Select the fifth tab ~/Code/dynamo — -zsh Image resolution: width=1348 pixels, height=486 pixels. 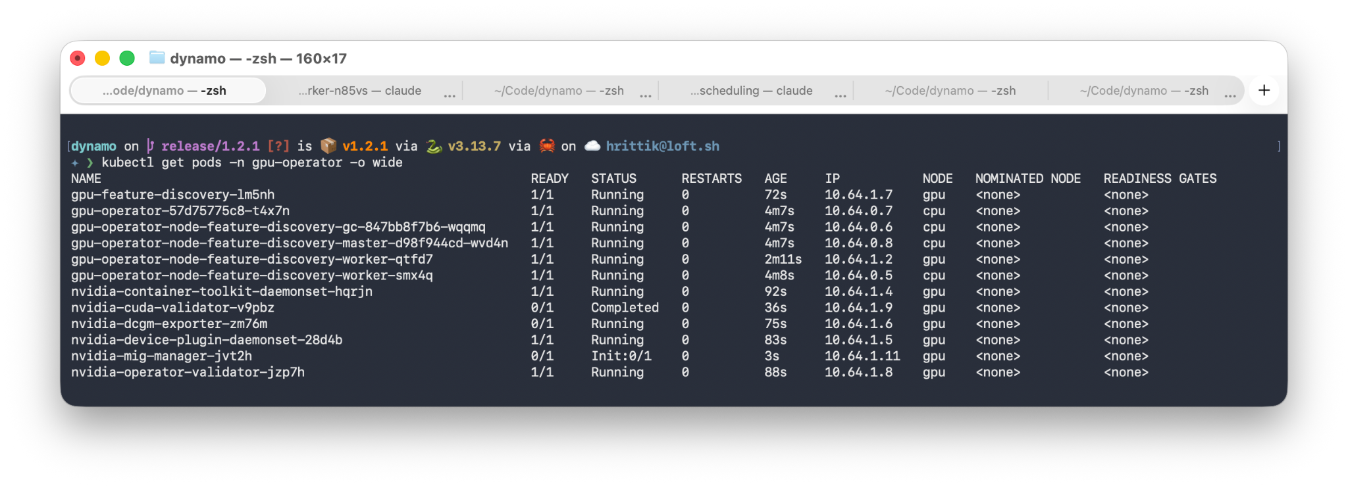[x=950, y=91]
